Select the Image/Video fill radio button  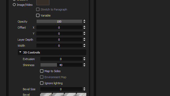14,5
